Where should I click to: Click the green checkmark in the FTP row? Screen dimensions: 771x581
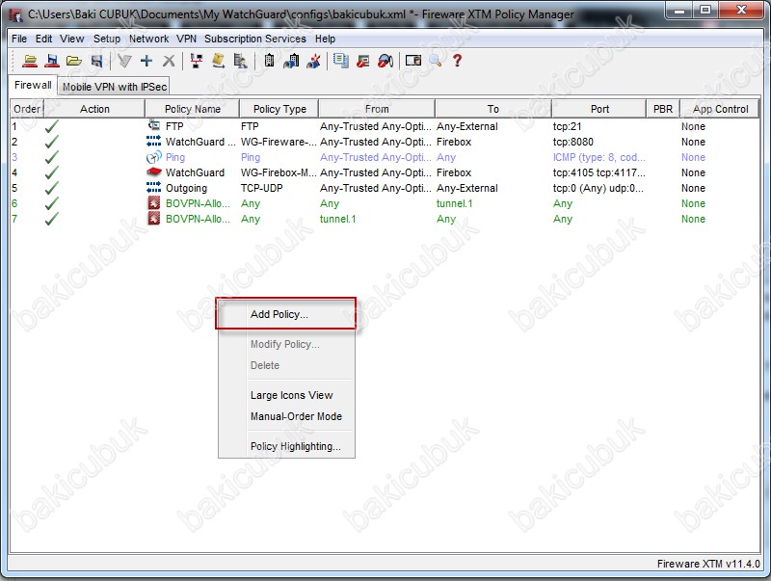coord(51,127)
